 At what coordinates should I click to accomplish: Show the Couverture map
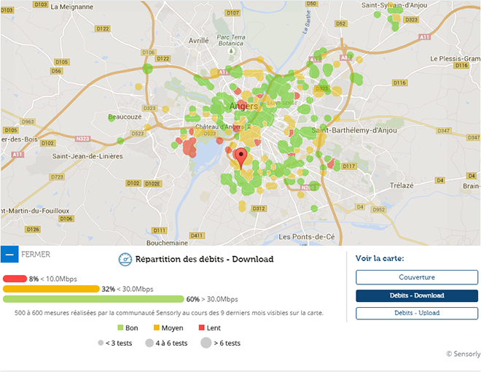click(x=417, y=277)
